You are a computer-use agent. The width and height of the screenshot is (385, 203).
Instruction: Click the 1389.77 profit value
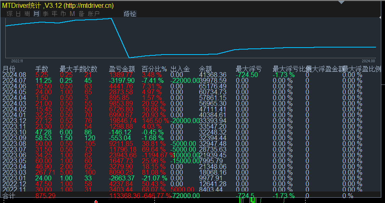(x=121, y=75)
